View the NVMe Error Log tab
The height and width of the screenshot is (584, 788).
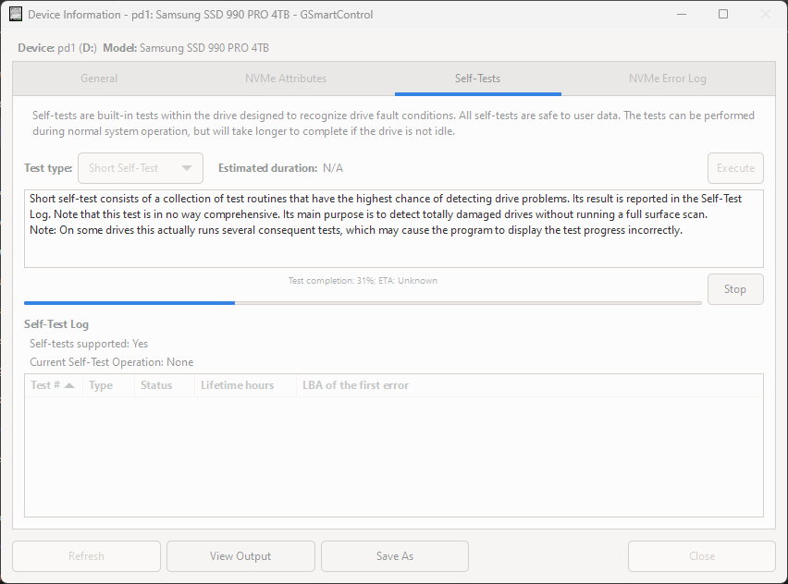tap(667, 79)
